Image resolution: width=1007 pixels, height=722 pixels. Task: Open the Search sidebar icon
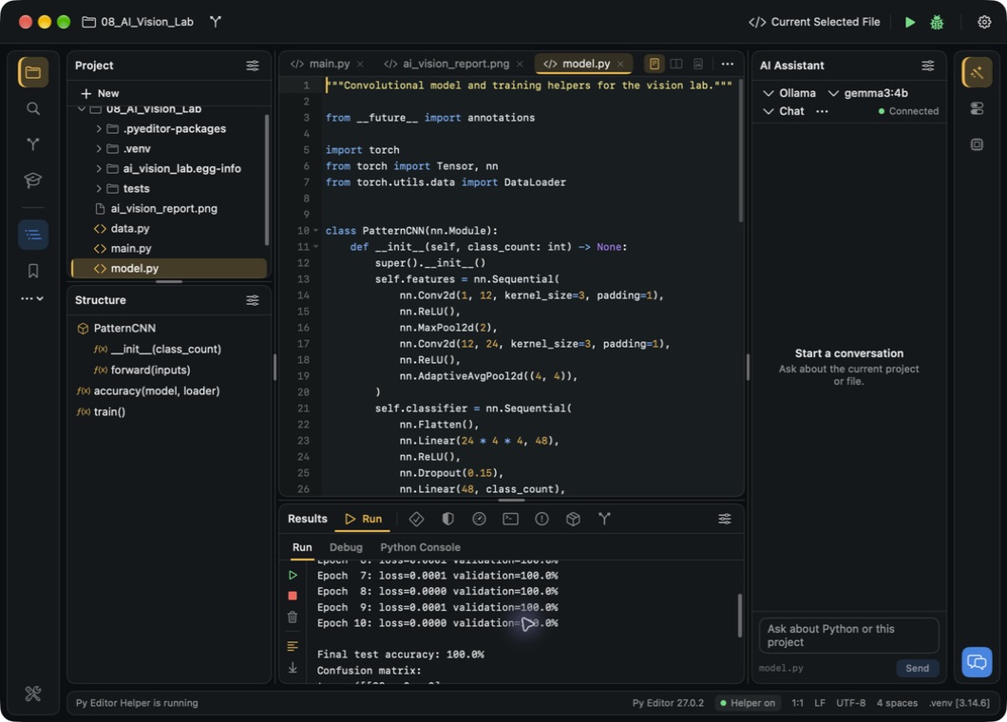click(x=32, y=108)
